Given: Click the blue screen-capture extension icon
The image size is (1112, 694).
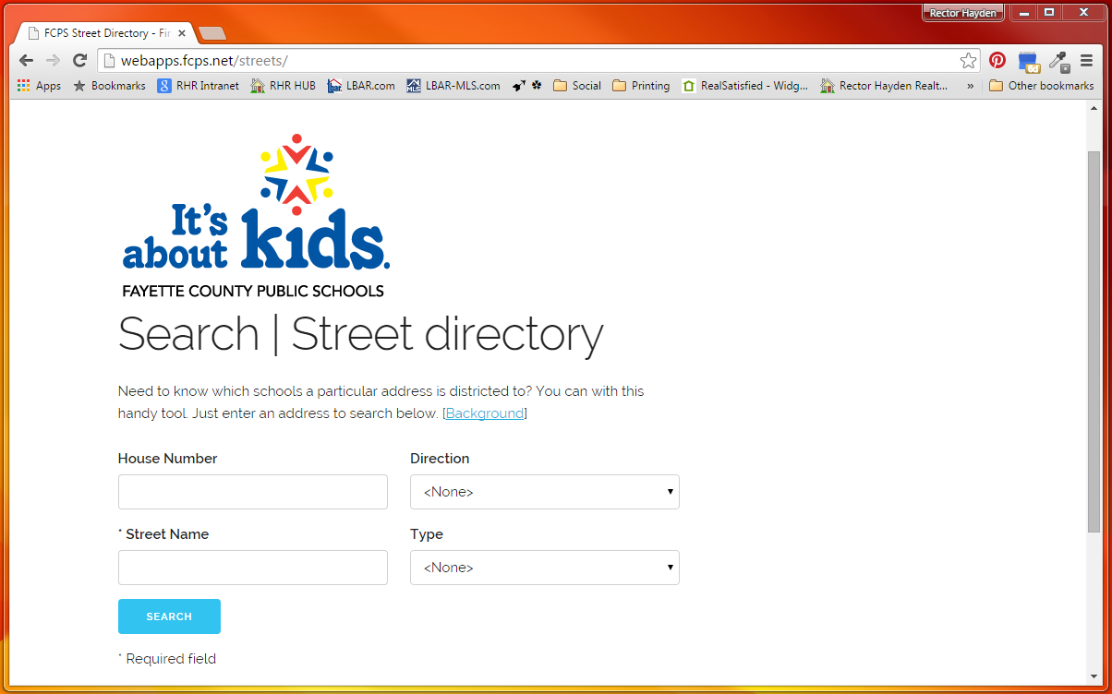Looking at the screenshot, I should click(x=1028, y=62).
